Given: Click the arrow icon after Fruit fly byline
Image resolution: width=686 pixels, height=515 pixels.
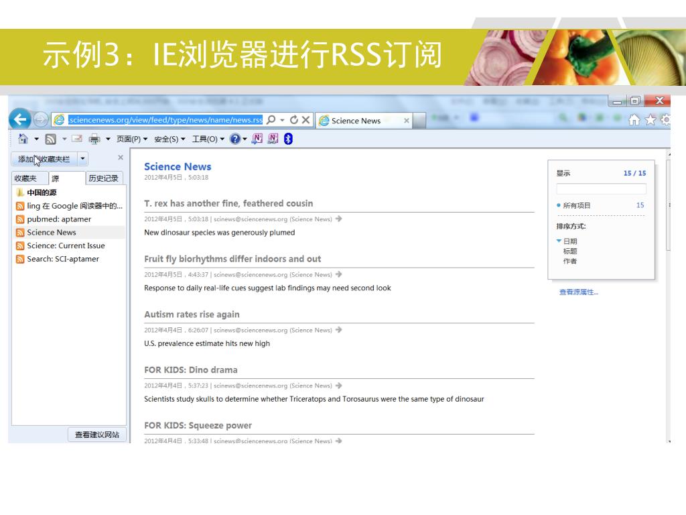Looking at the screenshot, I should (x=338, y=274).
